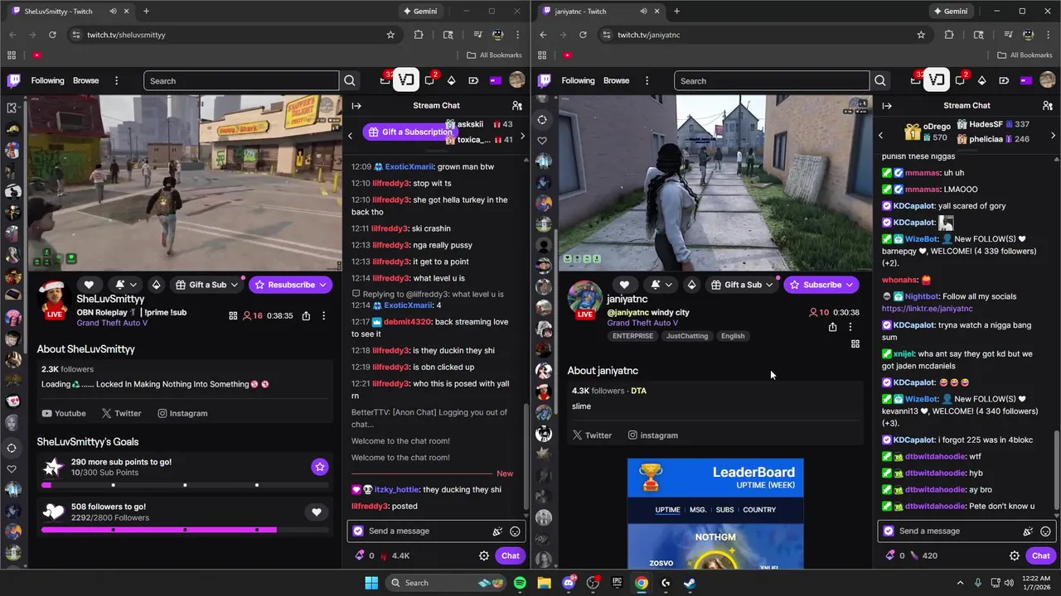Viewport: 1061px width, 596px height.
Task: Share the janiyatnc stream
Action: click(x=832, y=327)
